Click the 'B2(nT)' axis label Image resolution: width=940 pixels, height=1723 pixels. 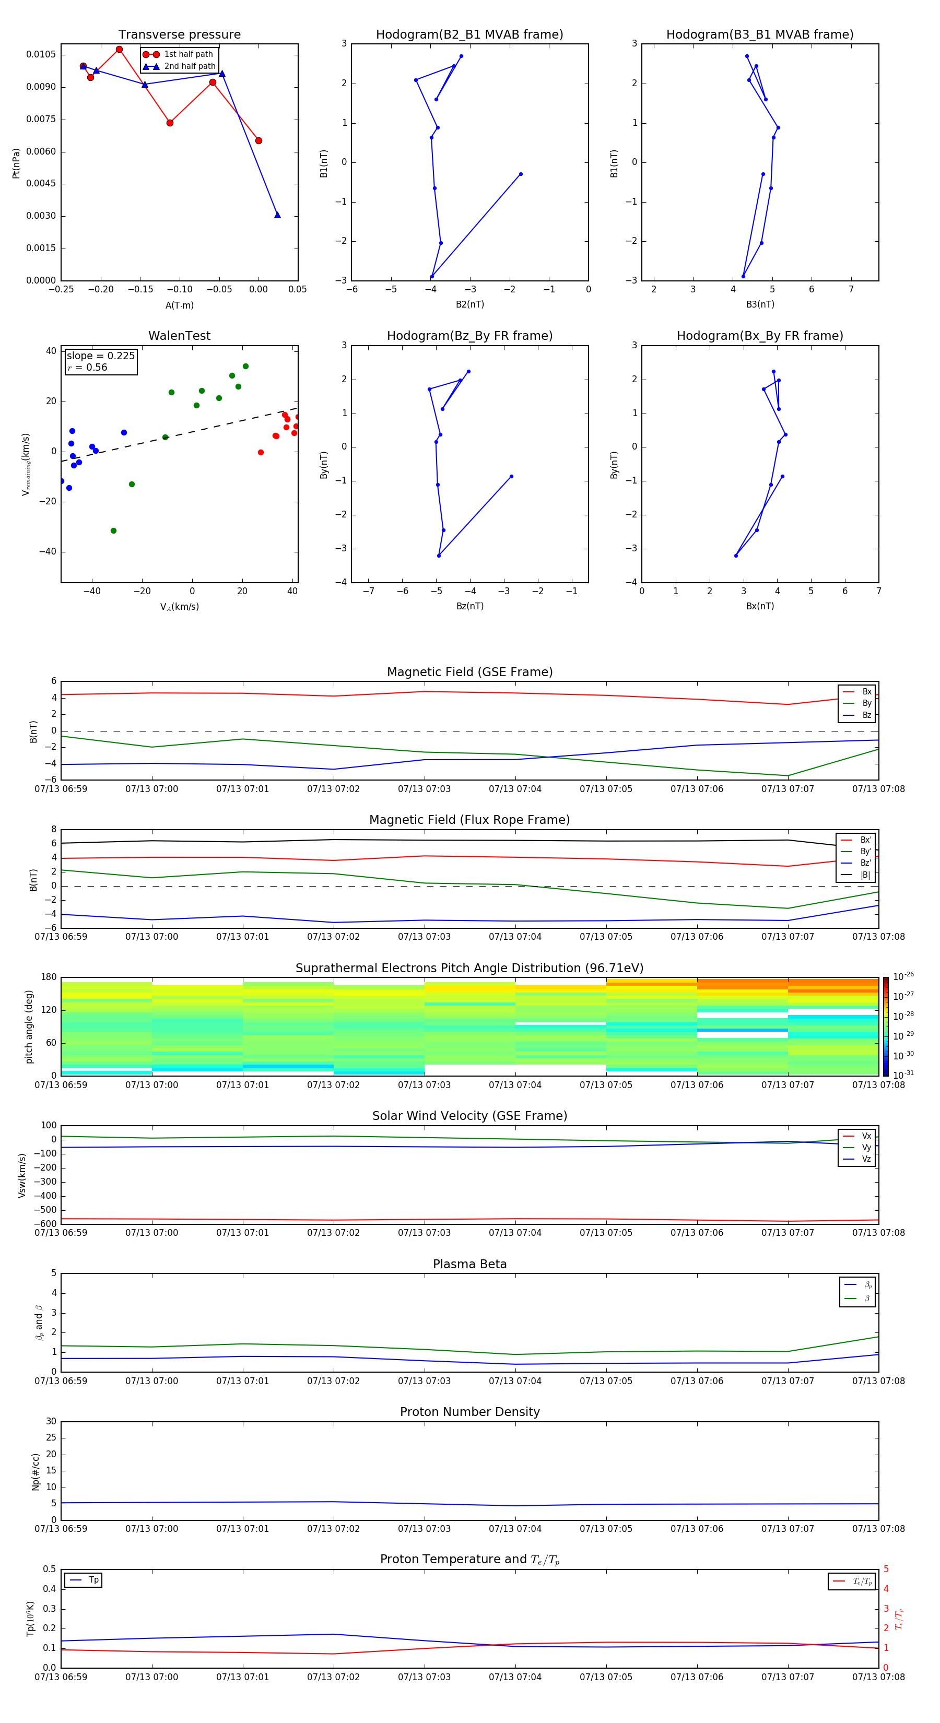pos(469,305)
